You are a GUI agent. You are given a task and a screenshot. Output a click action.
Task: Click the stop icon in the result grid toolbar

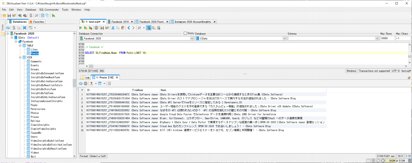(x=85, y=83)
